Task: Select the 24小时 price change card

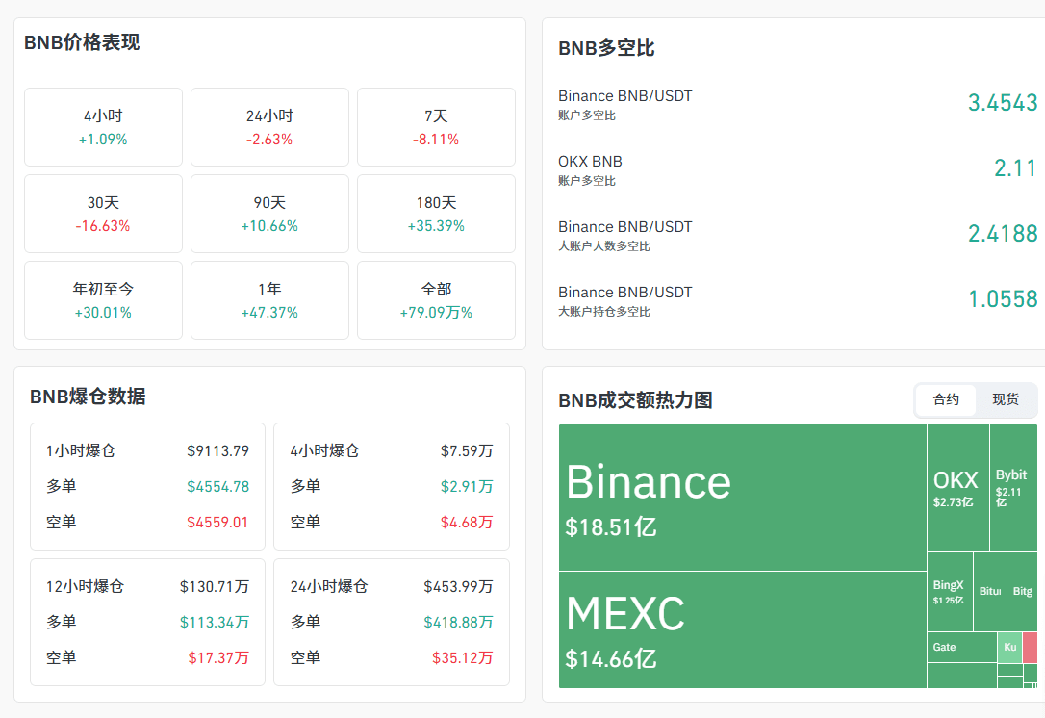Action: point(269,127)
